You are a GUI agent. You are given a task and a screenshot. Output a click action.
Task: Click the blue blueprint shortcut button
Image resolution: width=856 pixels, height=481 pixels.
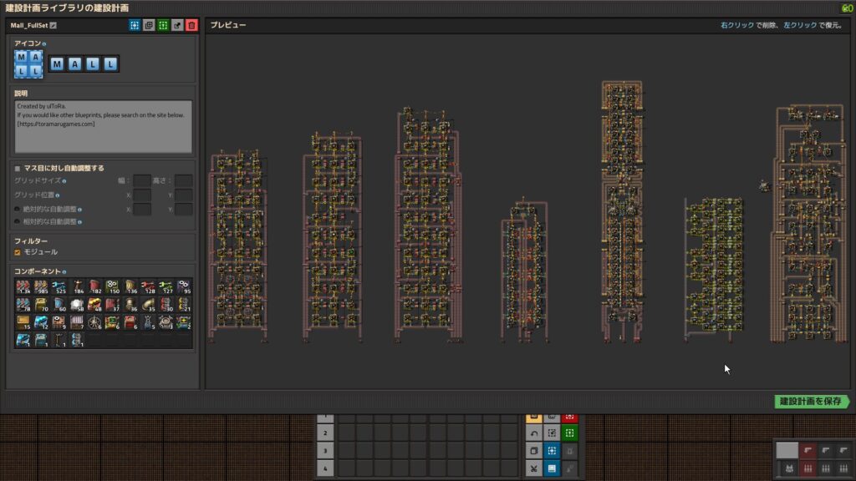point(552,450)
